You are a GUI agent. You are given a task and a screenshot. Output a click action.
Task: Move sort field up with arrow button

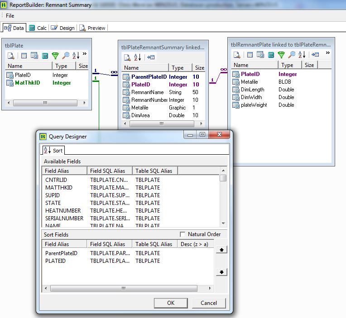pos(221,250)
